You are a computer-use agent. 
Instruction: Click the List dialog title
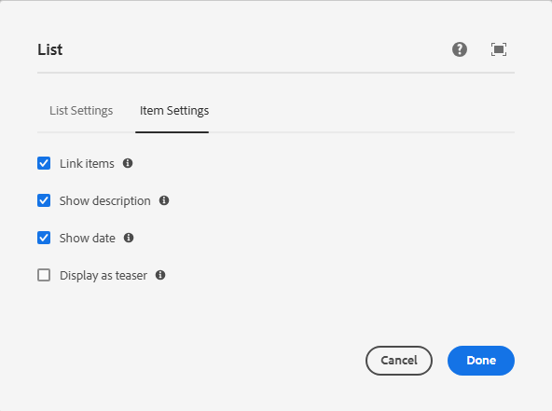pyautogui.click(x=50, y=49)
